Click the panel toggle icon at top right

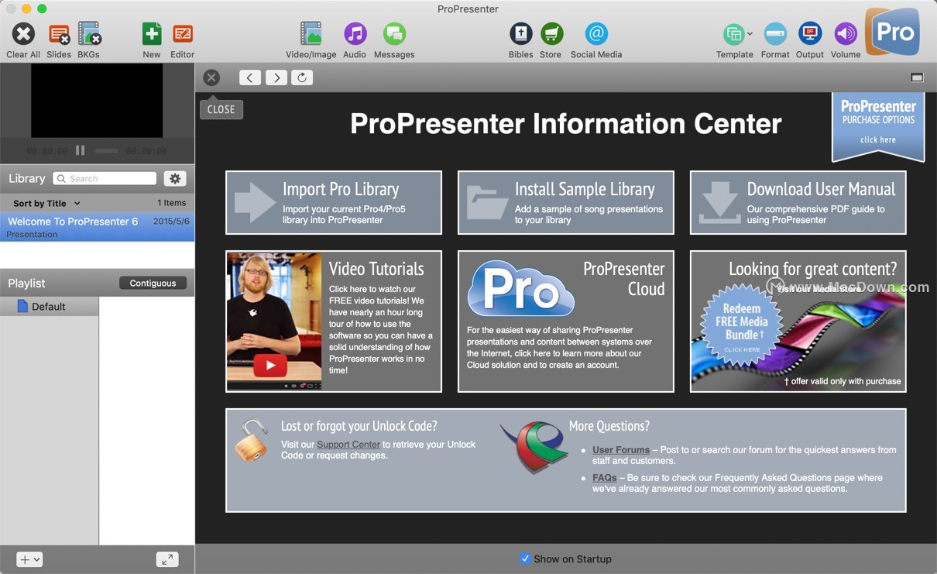(917, 77)
